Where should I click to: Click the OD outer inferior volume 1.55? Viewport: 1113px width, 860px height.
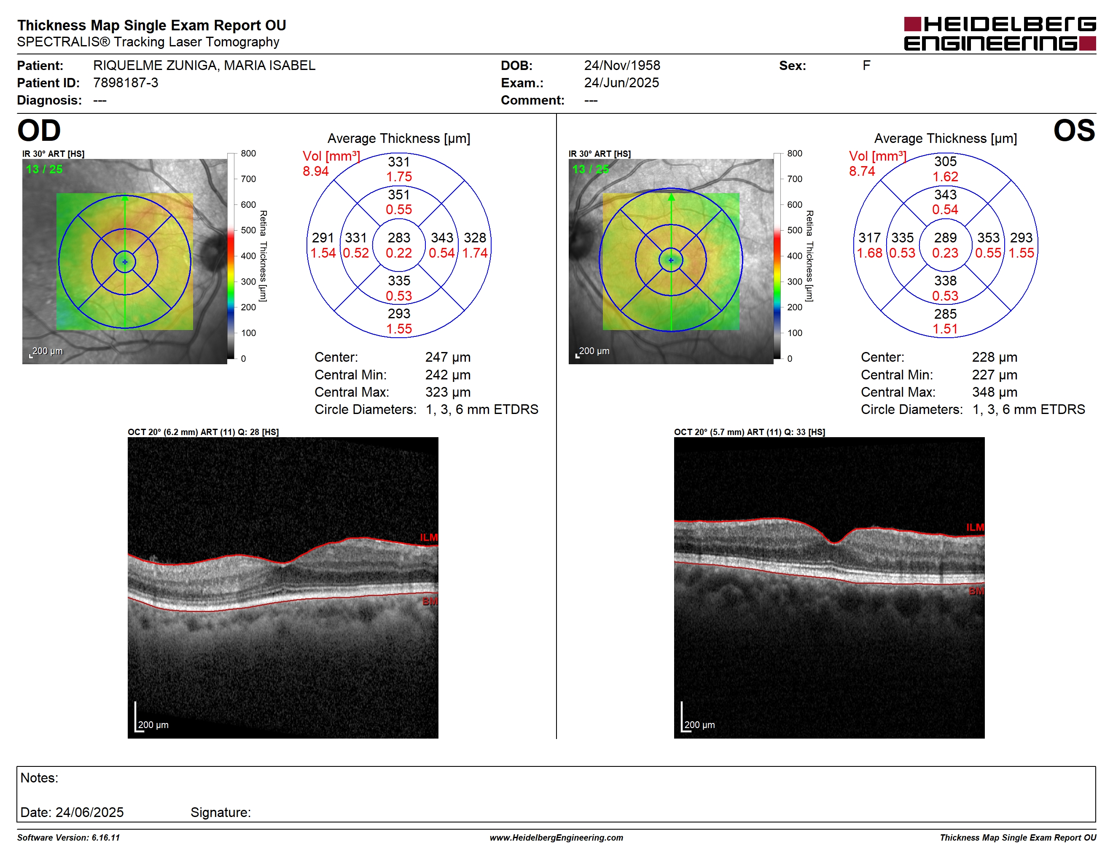click(398, 329)
